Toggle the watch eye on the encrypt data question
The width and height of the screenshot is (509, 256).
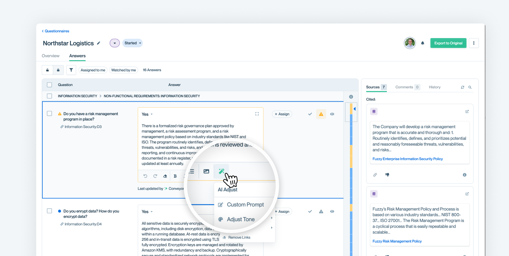(332, 212)
